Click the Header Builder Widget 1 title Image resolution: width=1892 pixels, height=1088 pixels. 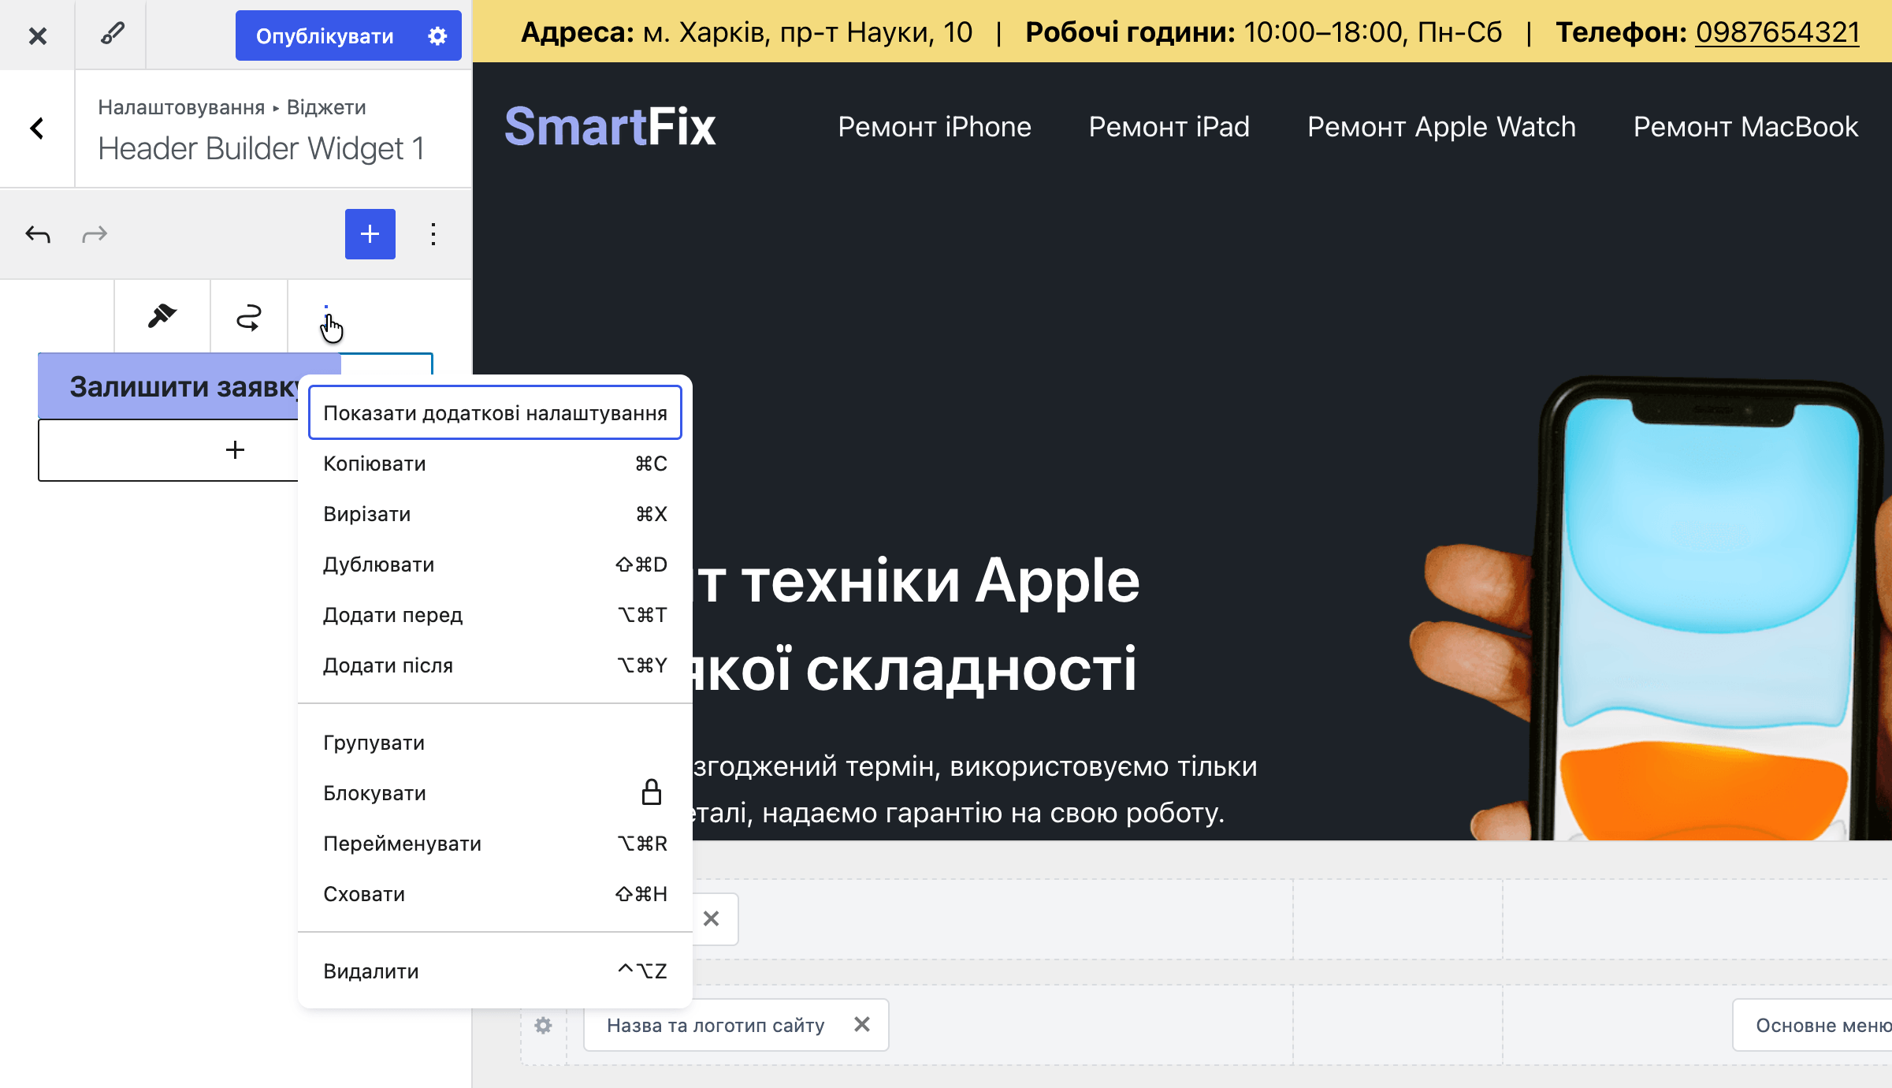(261, 148)
